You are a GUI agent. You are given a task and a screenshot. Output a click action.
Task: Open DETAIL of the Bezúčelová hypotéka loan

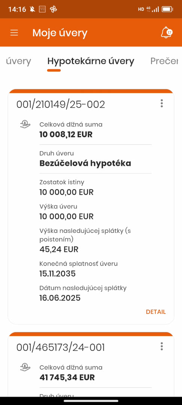click(x=156, y=312)
